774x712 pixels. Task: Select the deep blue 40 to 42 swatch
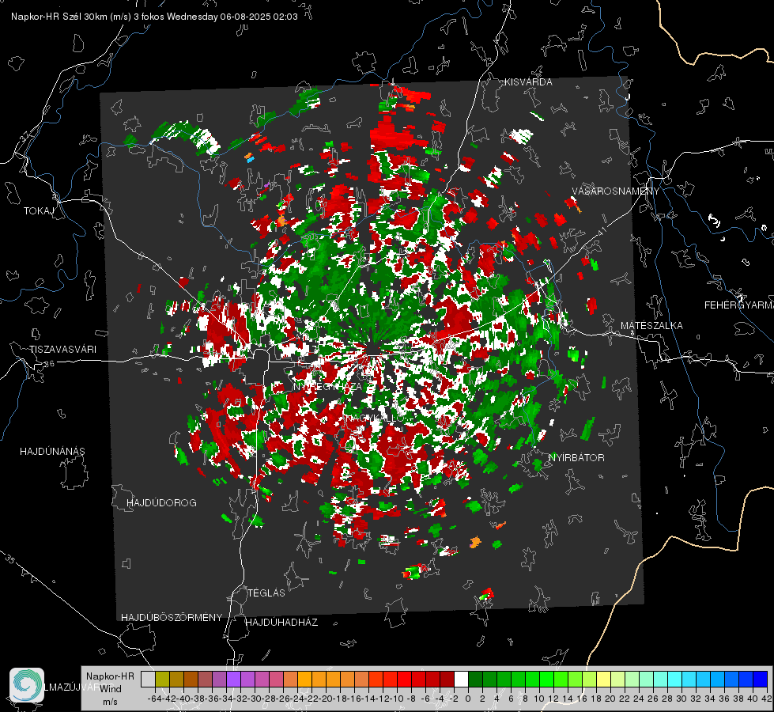761,679
